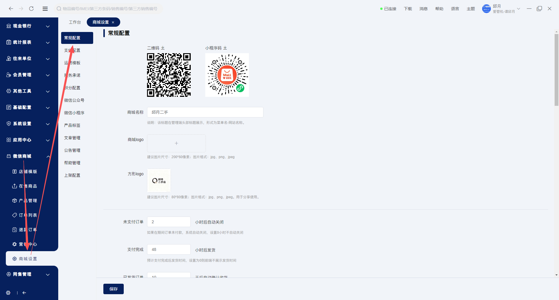Expand the 应用中心 menu chevron
Image resolution: width=559 pixels, height=300 pixels.
click(48, 140)
